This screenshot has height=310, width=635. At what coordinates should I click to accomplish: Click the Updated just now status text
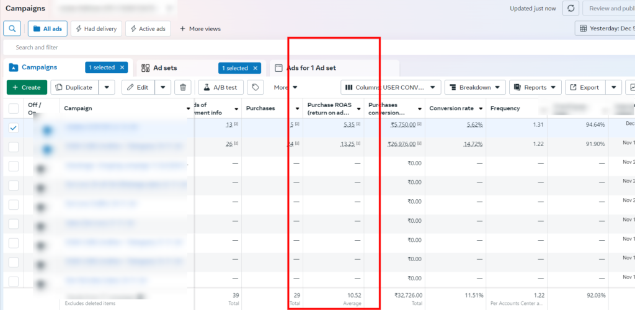pos(533,9)
